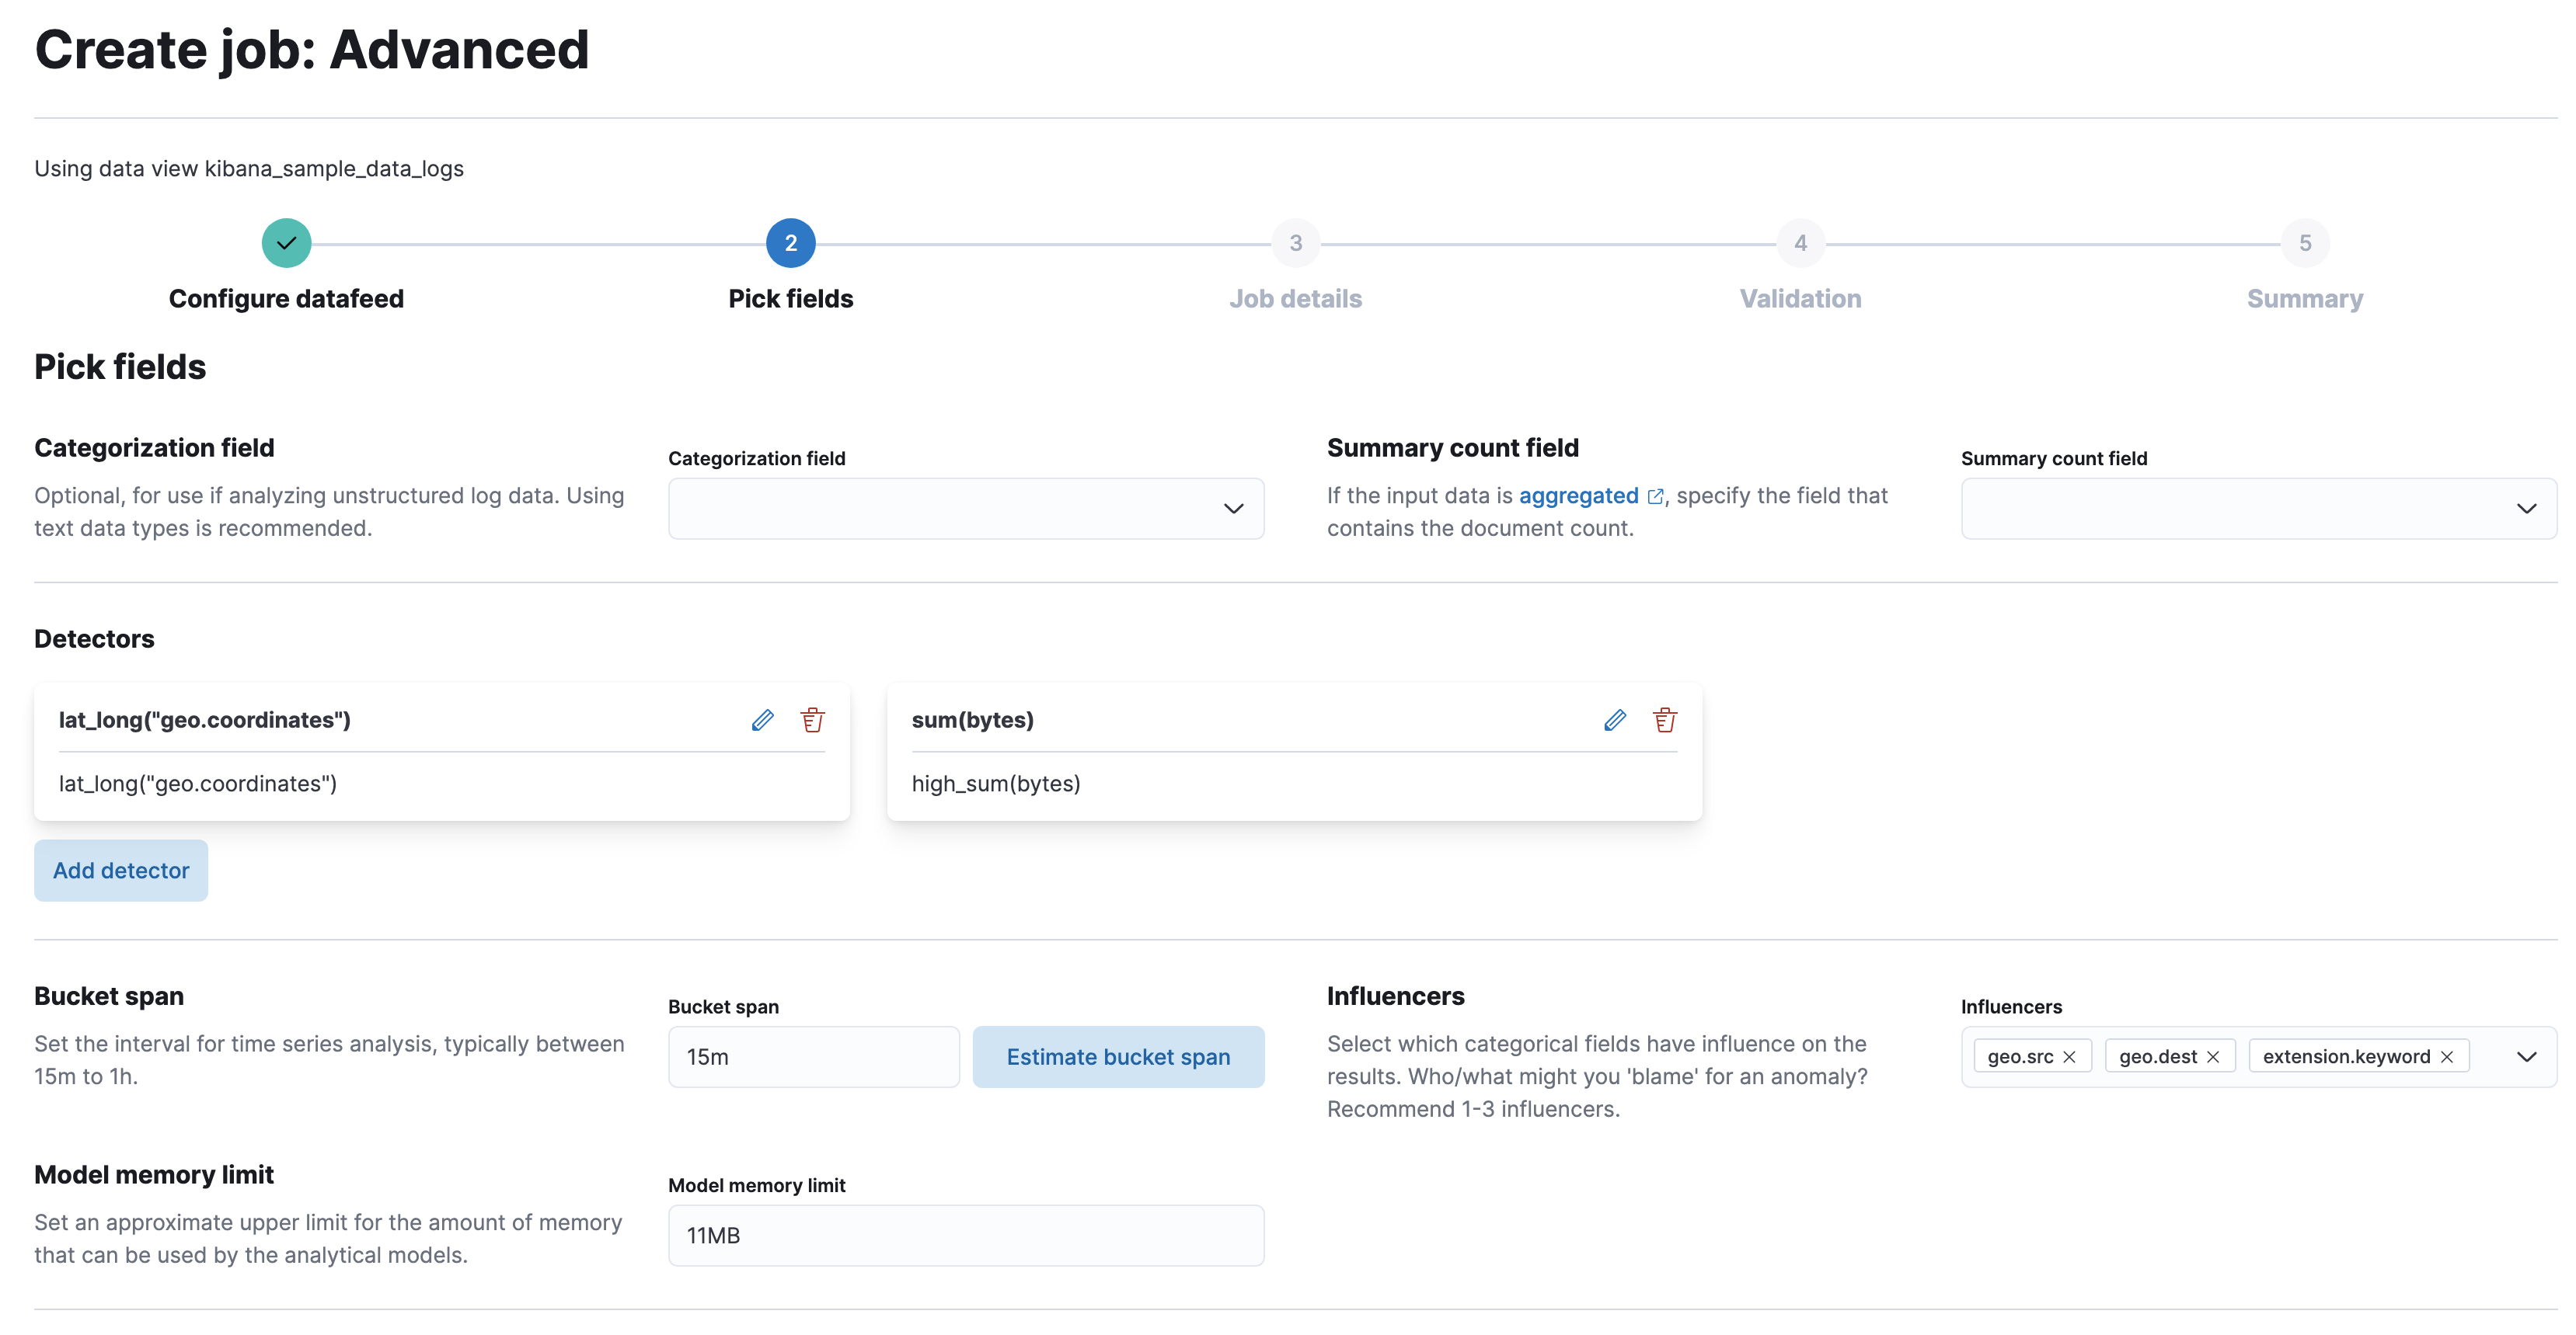The width and height of the screenshot is (2576, 1335).
Task: Select Configure datafeed completed step
Action: (284, 242)
